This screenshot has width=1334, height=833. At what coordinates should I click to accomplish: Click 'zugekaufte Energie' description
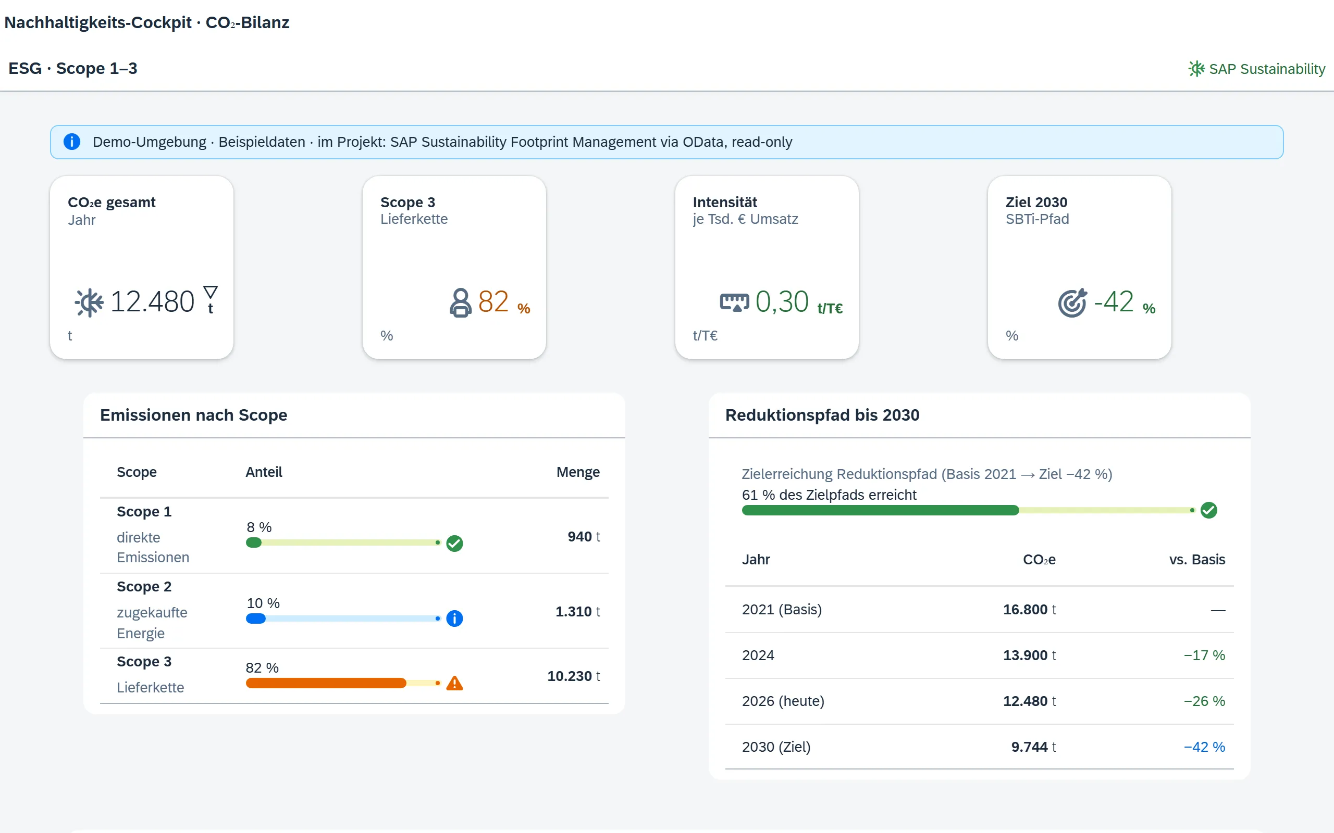coord(152,623)
